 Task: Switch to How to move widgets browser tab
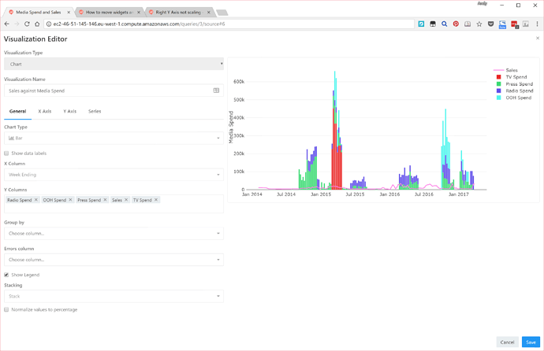110,12
